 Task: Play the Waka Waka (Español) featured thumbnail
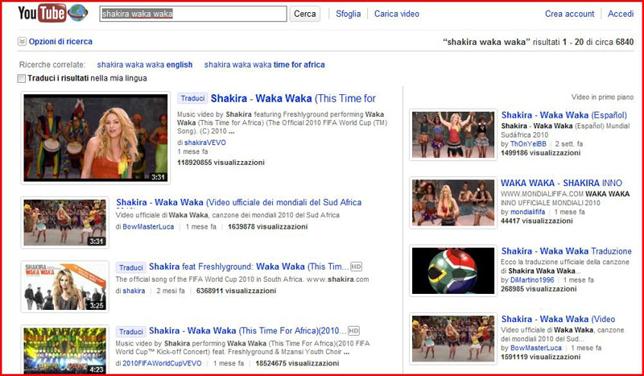click(x=453, y=134)
